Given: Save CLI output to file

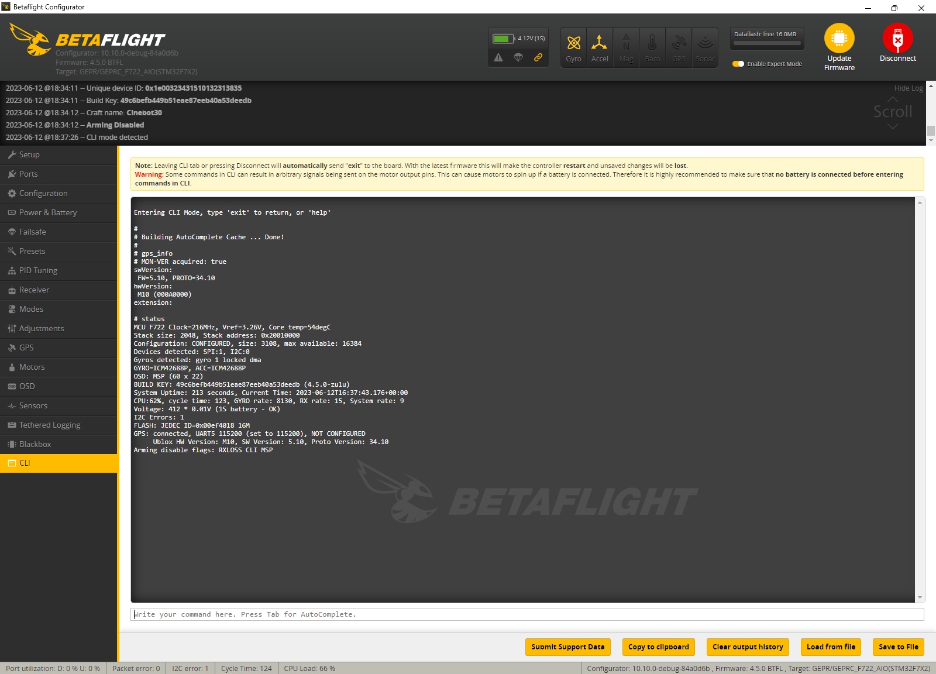Looking at the screenshot, I should (x=897, y=647).
